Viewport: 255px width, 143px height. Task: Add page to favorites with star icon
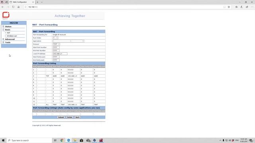[x=229, y=7]
